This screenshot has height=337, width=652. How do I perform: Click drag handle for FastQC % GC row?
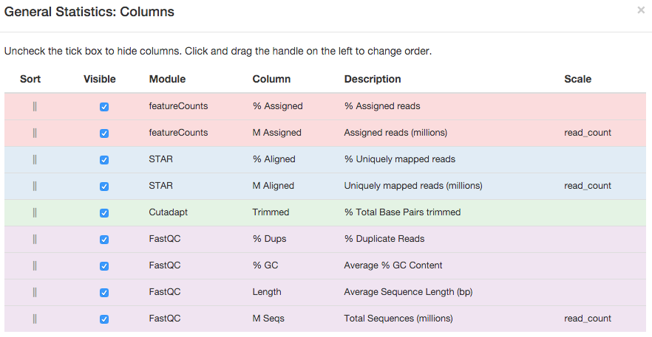point(35,265)
